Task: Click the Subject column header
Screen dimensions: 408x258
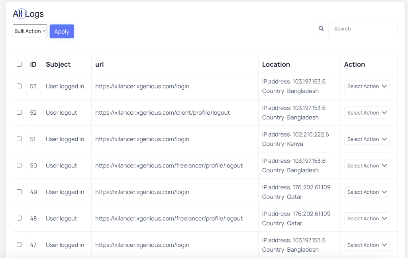Action: pos(58,64)
